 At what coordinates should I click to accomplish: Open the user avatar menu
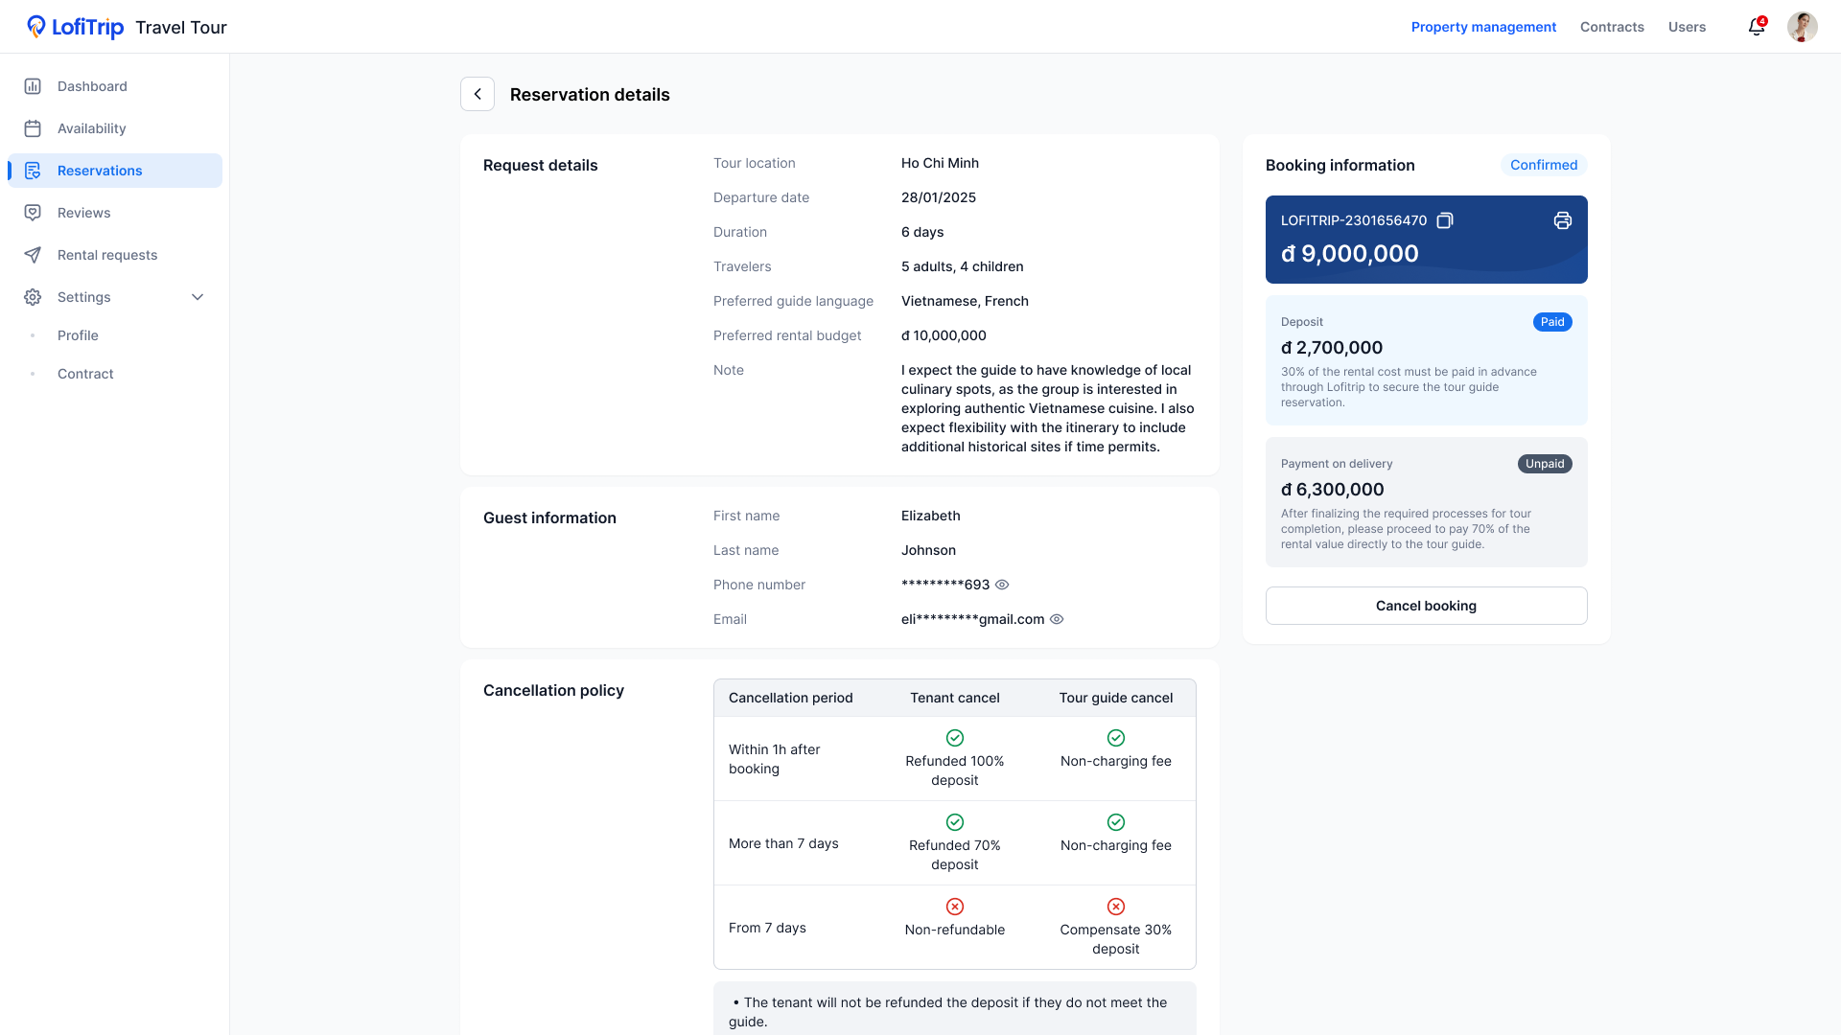[1802, 27]
